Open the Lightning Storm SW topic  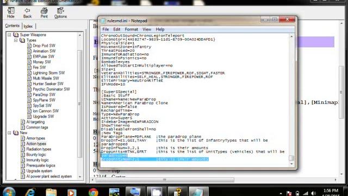click(x=49, y=73)
